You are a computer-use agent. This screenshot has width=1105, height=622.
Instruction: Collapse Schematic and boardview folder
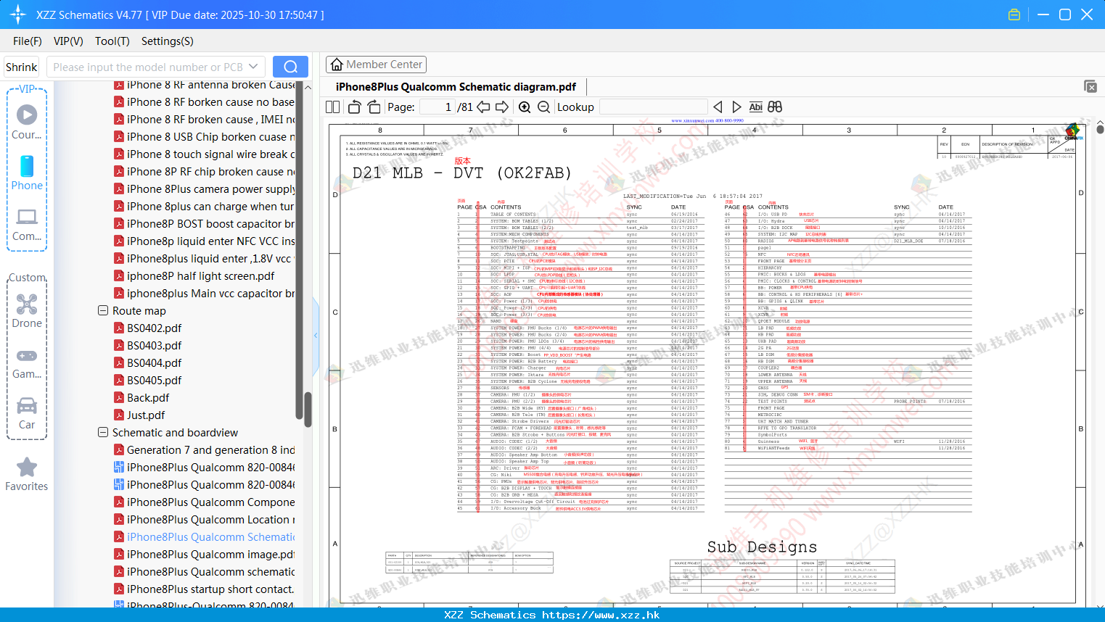click(103, 432)
